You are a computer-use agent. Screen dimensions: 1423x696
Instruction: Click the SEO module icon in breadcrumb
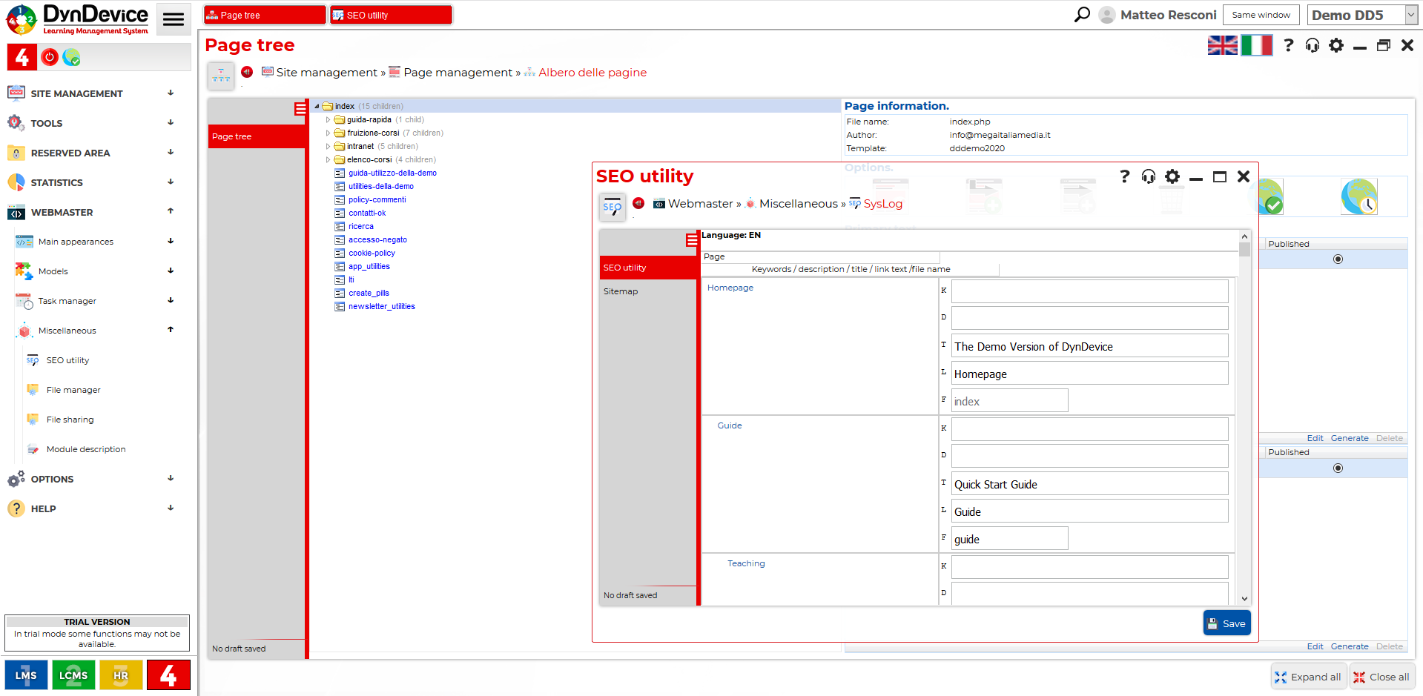coord(613,208)
